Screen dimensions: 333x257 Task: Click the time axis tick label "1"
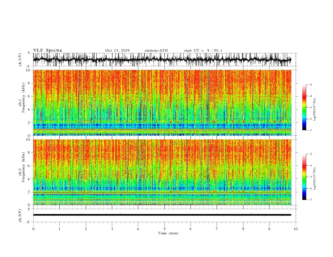pos(59,229)
